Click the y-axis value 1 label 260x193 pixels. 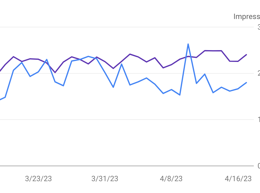(x=258, y=120)
